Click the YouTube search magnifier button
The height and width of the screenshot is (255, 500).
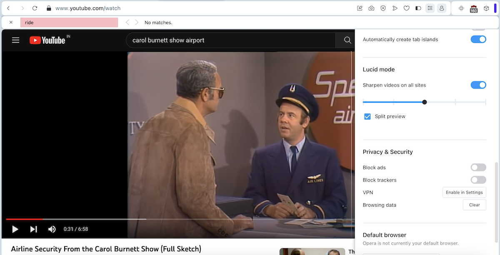click(347, 40)
